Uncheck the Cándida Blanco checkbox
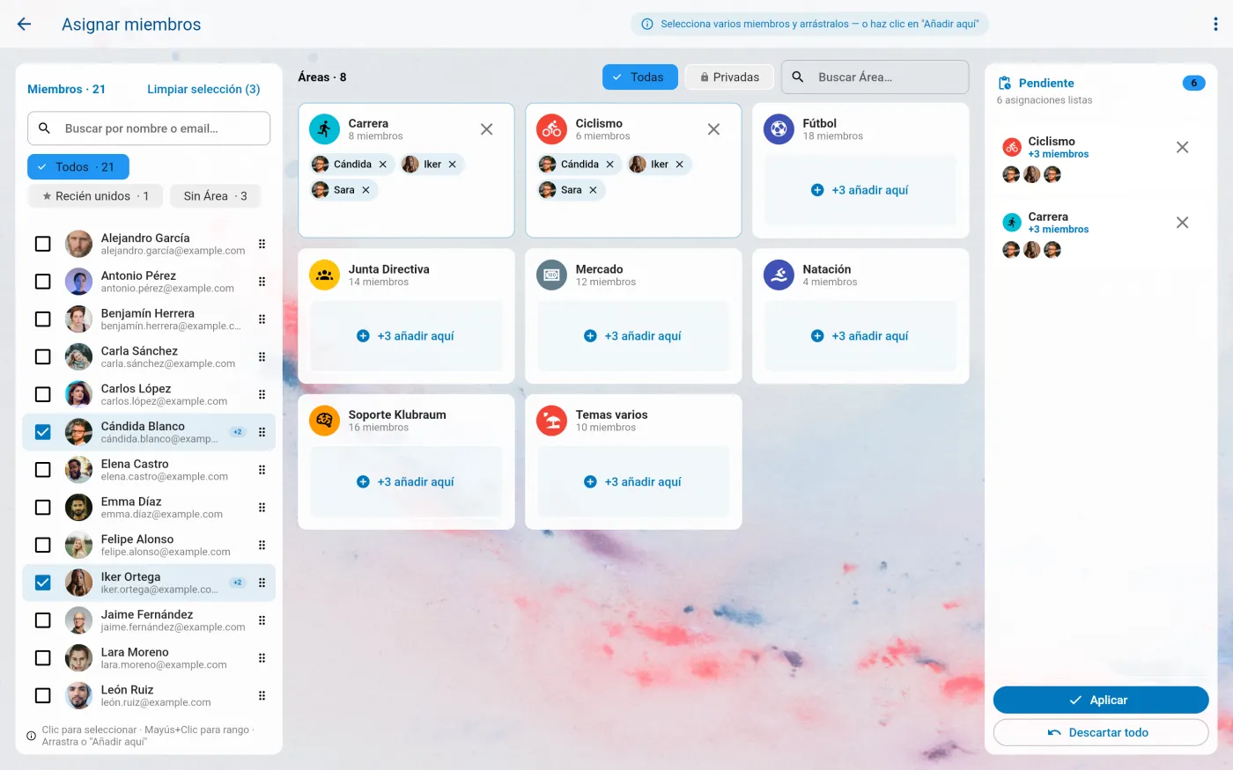The width and height of the screenshot is (1233, 770). click(x=42, y=432)
